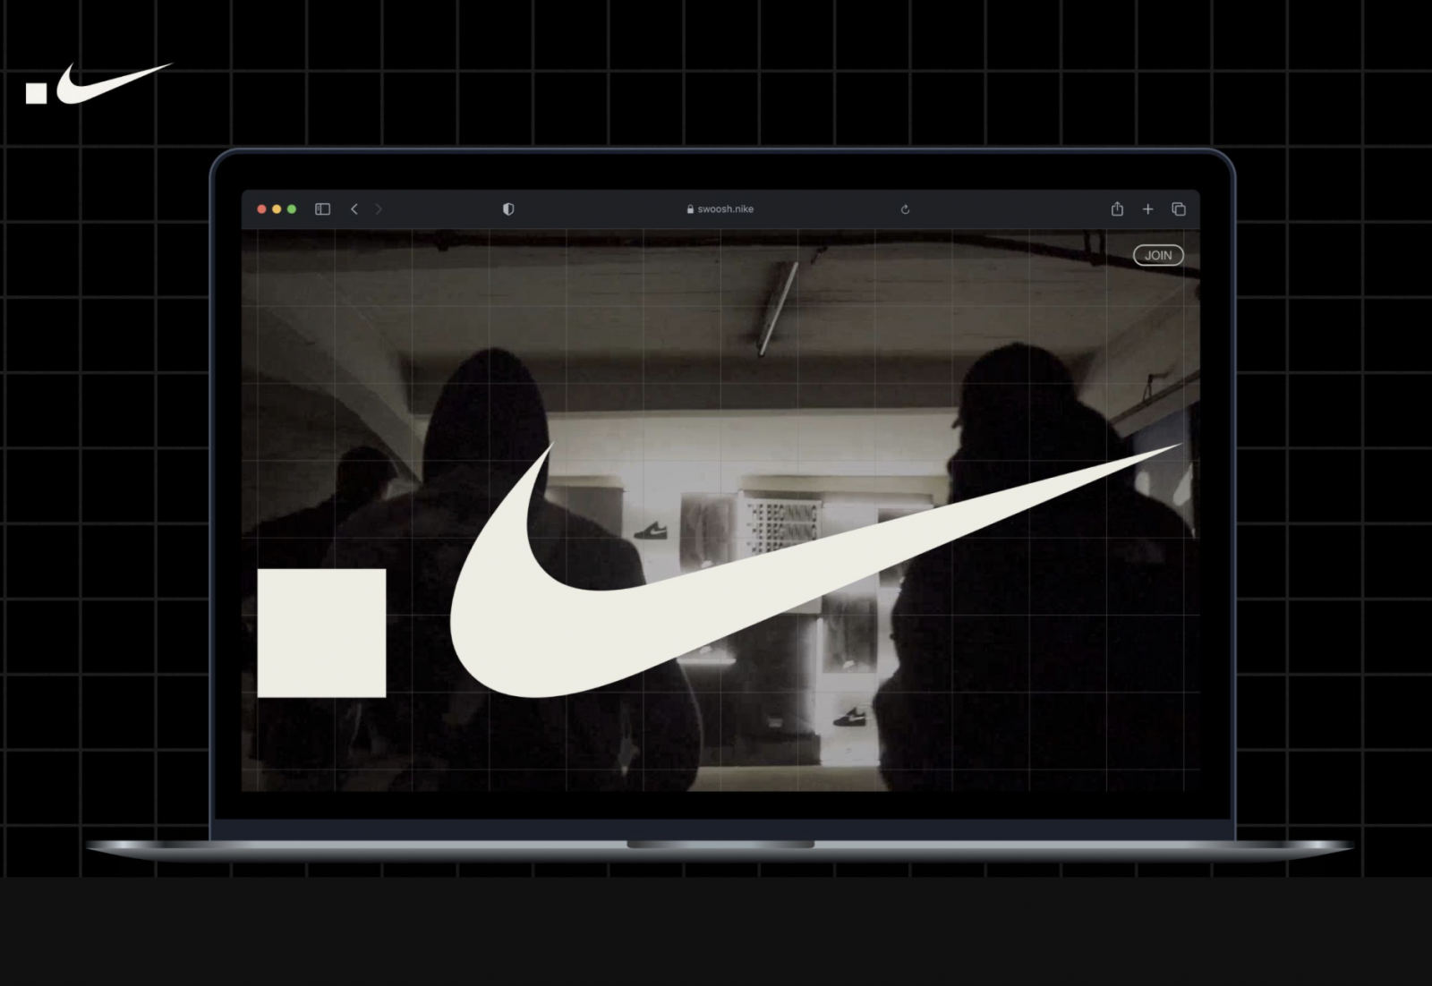This screenshot has width=1432, height=986.
Task: Show tab overview icon
Action: pos(1179,209)
